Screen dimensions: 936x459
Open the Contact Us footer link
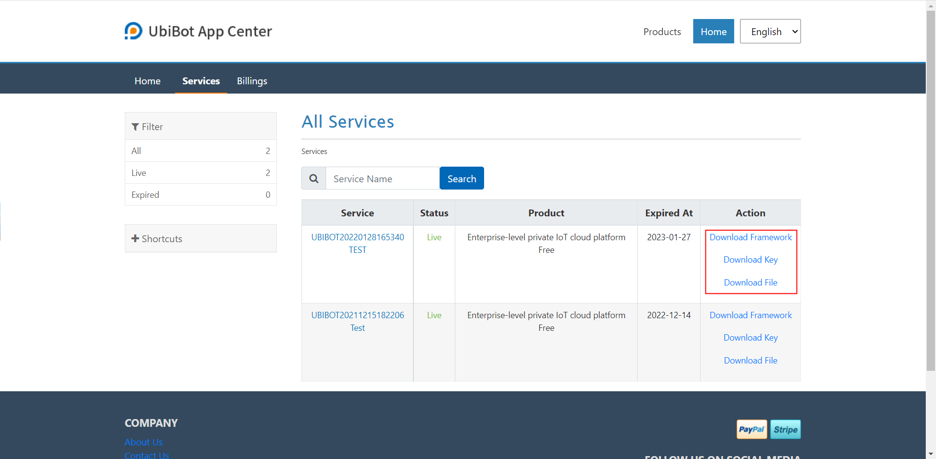pos(147,455)
